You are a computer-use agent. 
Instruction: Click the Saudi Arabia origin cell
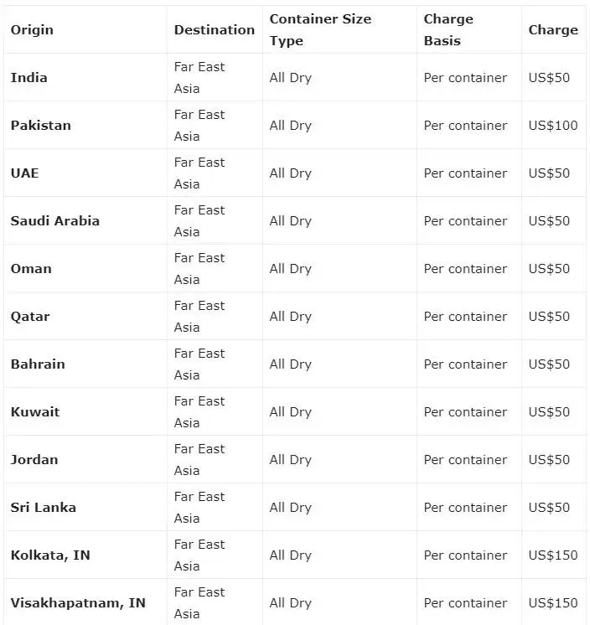[55, 220]
